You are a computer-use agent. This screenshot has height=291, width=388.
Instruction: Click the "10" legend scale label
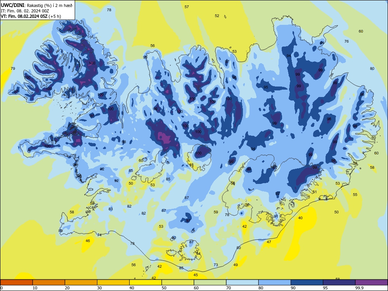click(35, 288)
